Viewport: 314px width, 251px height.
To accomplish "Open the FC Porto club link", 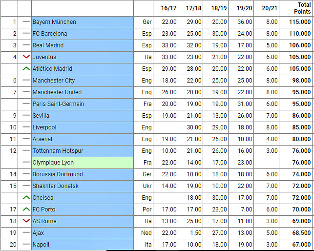I will click(44, 209).
